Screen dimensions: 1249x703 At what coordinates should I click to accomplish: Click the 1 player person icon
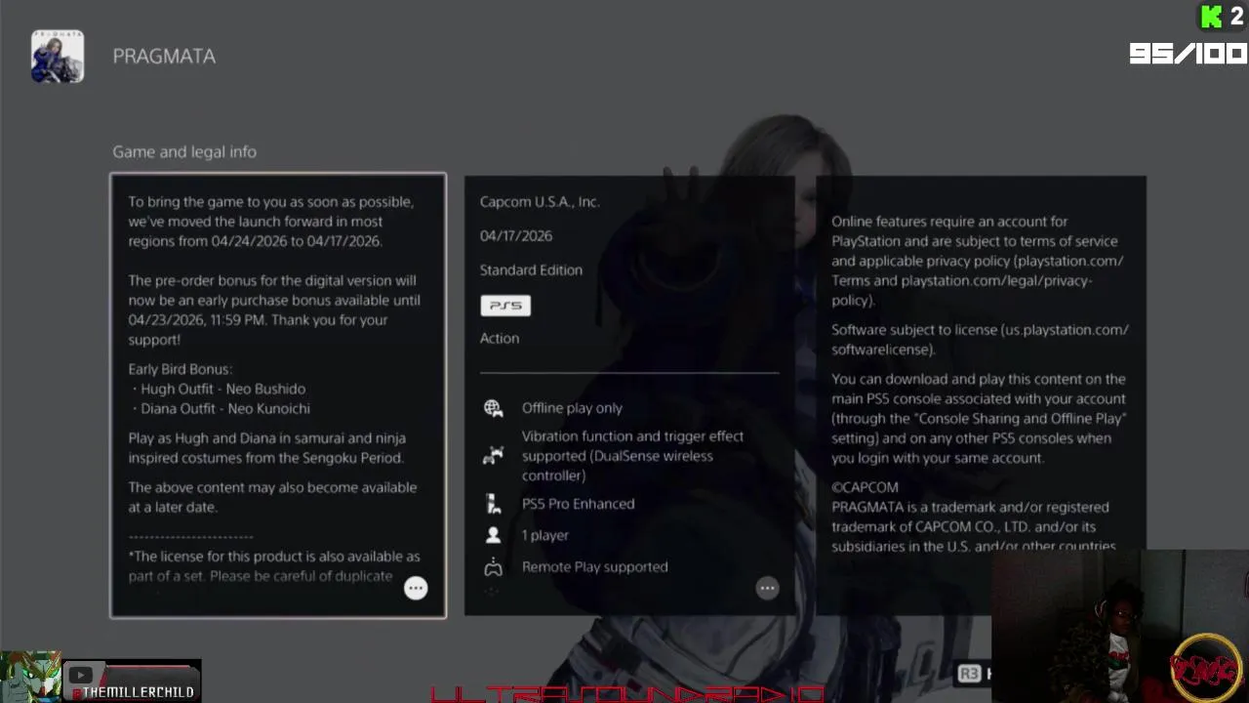[x=494, y=535]
